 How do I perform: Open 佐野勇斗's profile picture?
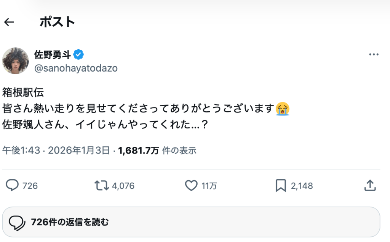(x=16, y=61)
